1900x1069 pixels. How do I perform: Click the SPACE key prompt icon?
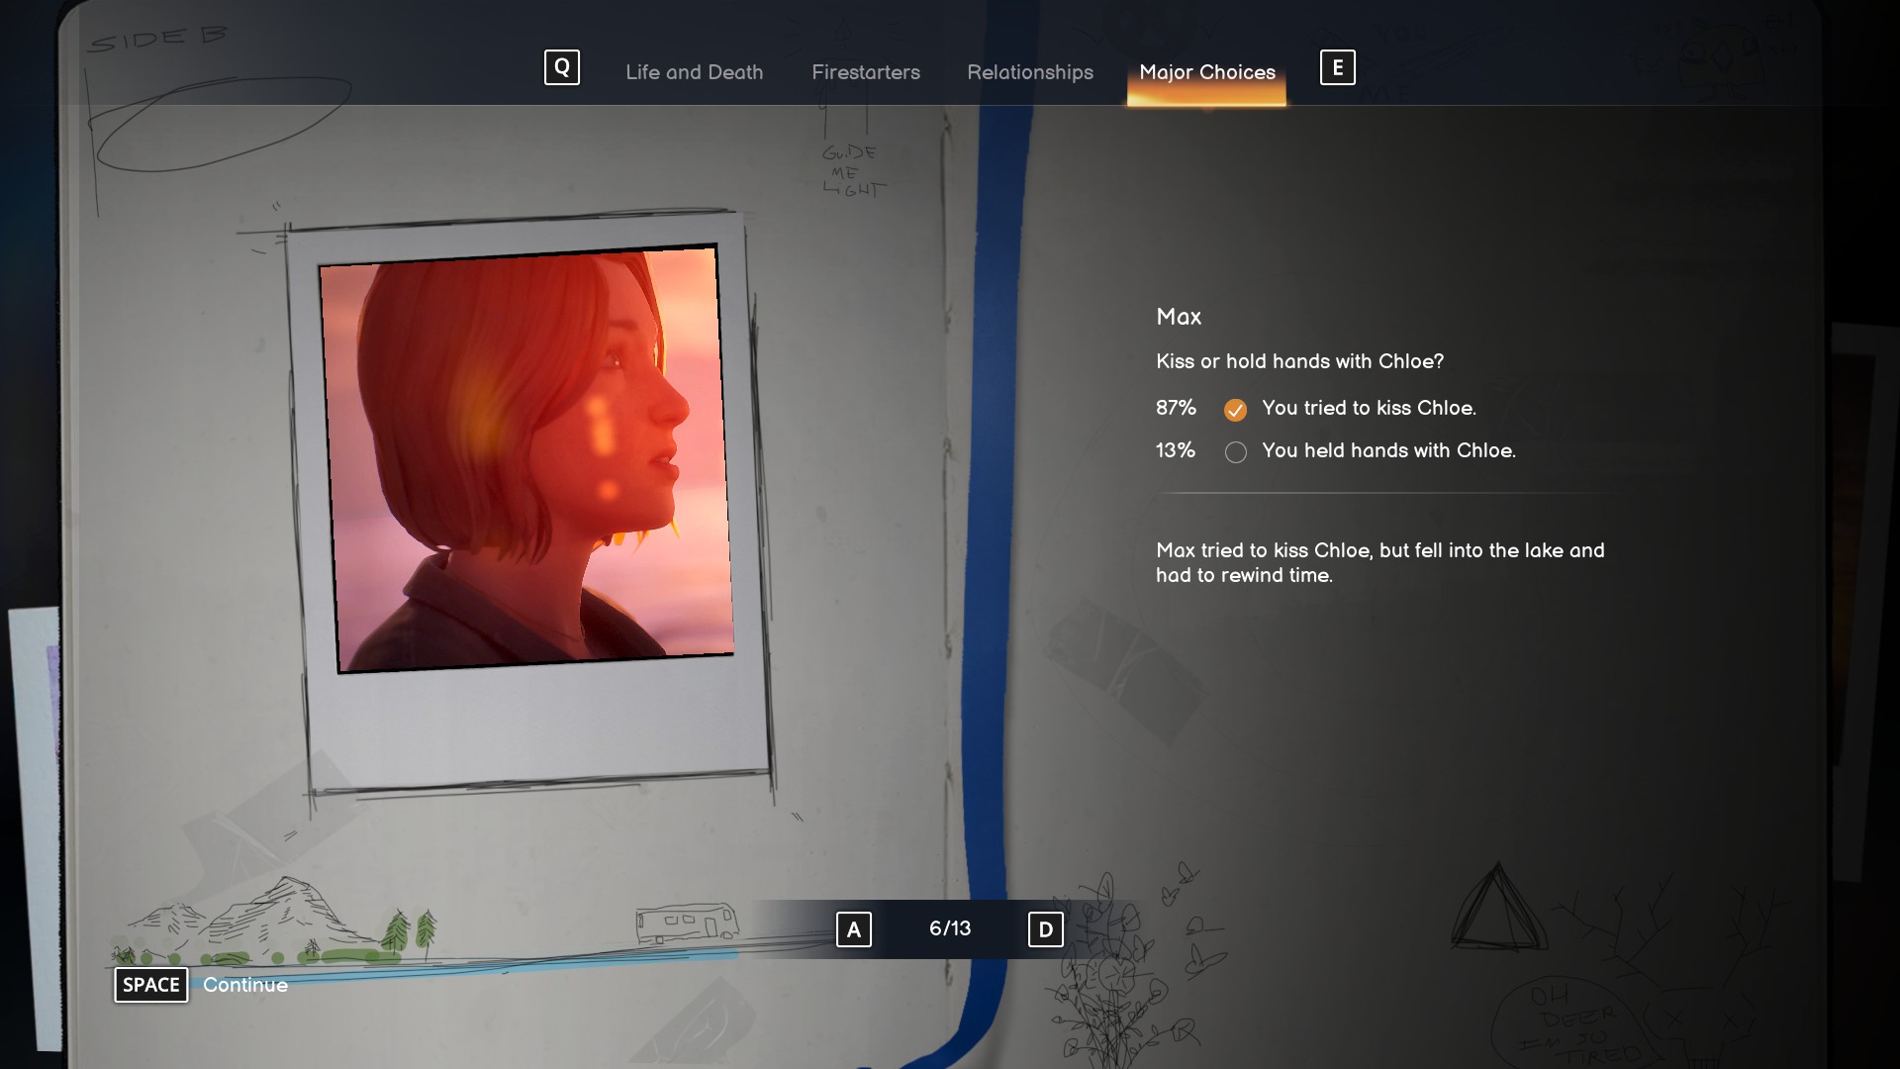pos(150,985)
